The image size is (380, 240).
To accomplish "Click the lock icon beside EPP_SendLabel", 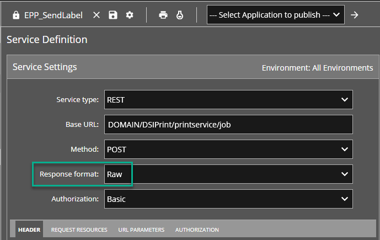I will (15, 15).
